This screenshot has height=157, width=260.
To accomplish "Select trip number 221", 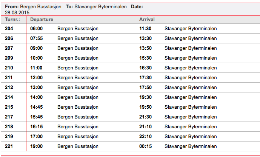I will [x=9, y=146].
